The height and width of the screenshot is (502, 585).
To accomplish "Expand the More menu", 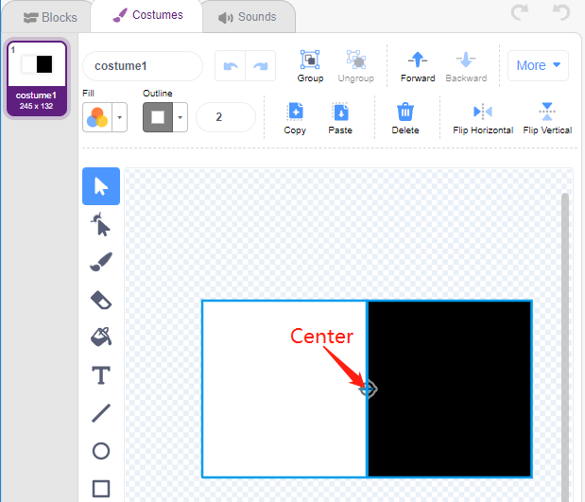I will [x=538, y=65].
